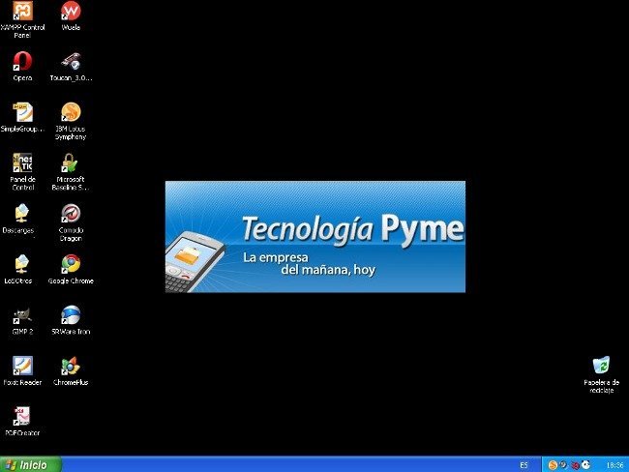629x472 pixels.
Task: Select the Google Chrome desktop icon
Action: (x=71, y=264)
